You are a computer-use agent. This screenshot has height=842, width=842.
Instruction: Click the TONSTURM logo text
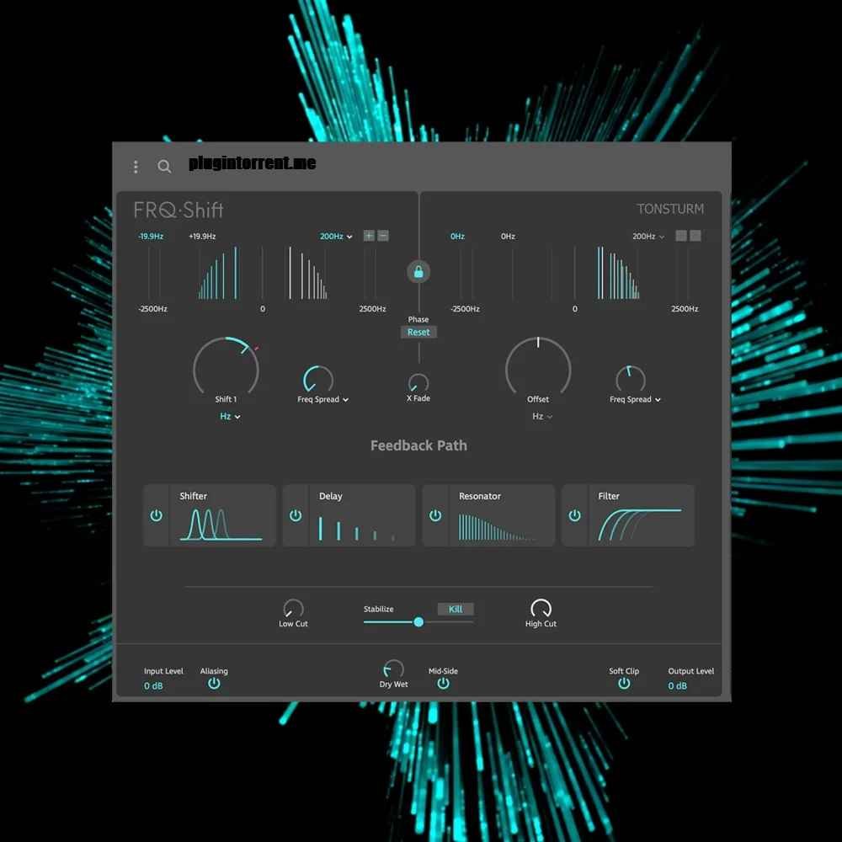click(670, 209)
